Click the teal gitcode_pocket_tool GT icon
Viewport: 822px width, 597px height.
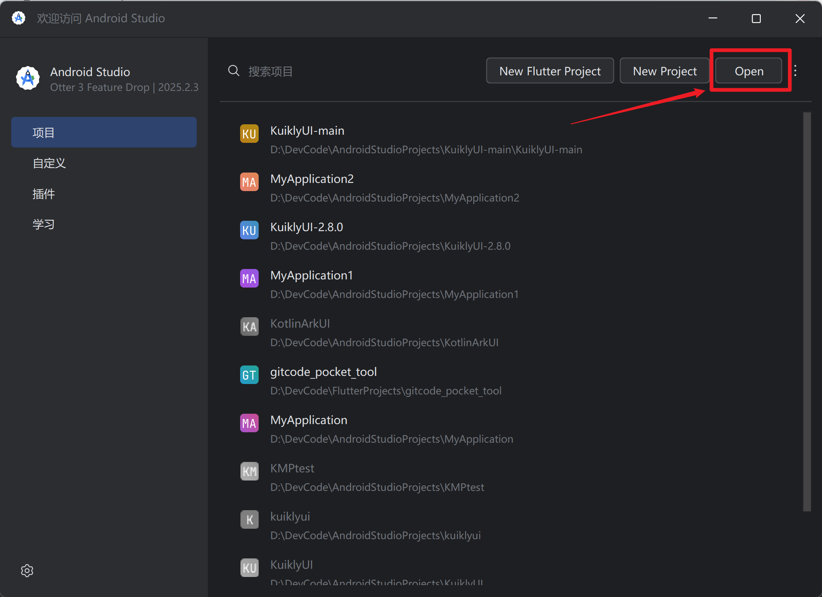(249, 375)
